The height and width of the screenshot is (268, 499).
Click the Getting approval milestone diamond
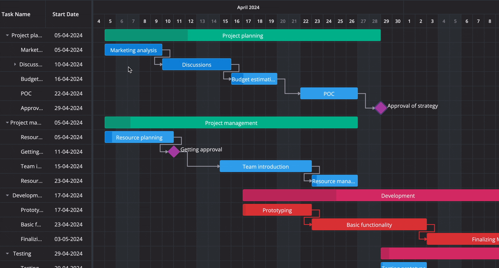click(174, 151)
